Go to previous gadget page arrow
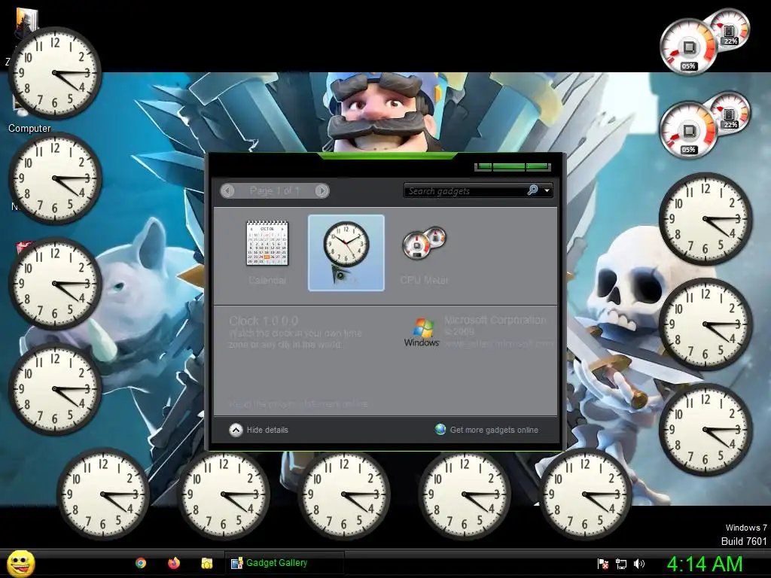 (x=227, y=190)
